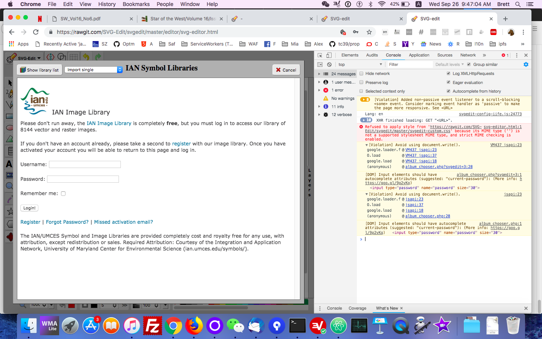Switch to the Network tab in DevTools
Image resolution: width=542 pixels, height=339 pixels.
click(x=468, y=55)
